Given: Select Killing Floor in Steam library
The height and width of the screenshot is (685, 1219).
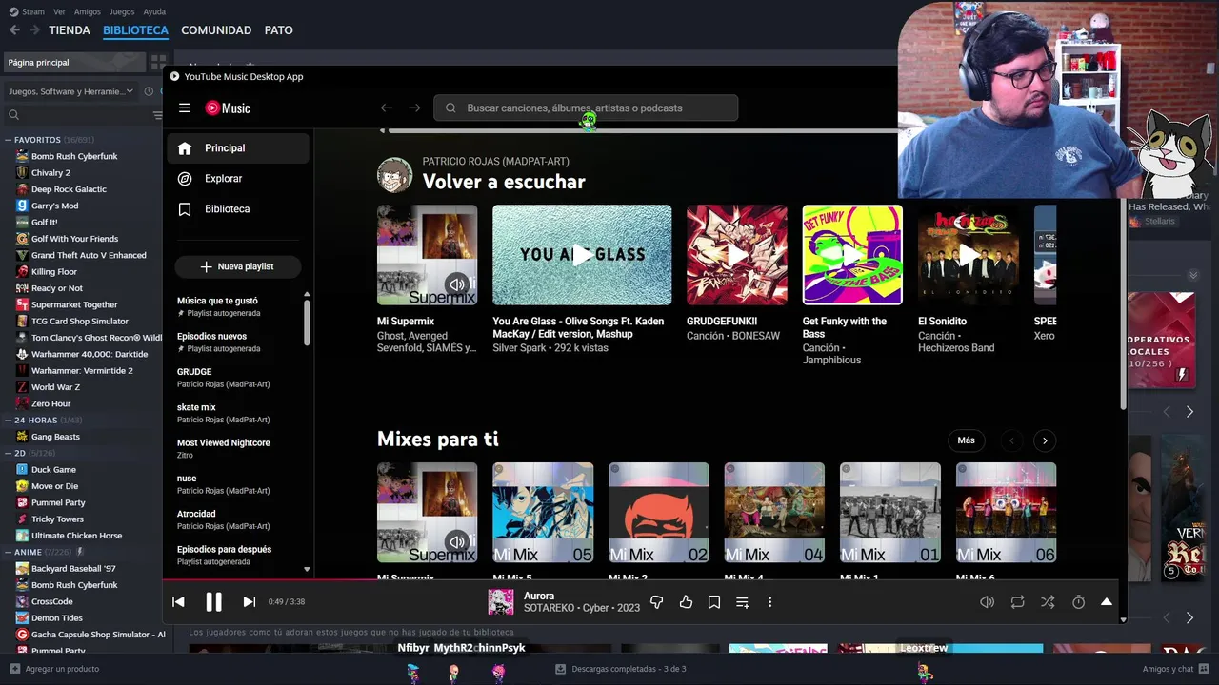Looking at the screenshot, I should pyautogui.click(x=54, y=272).
